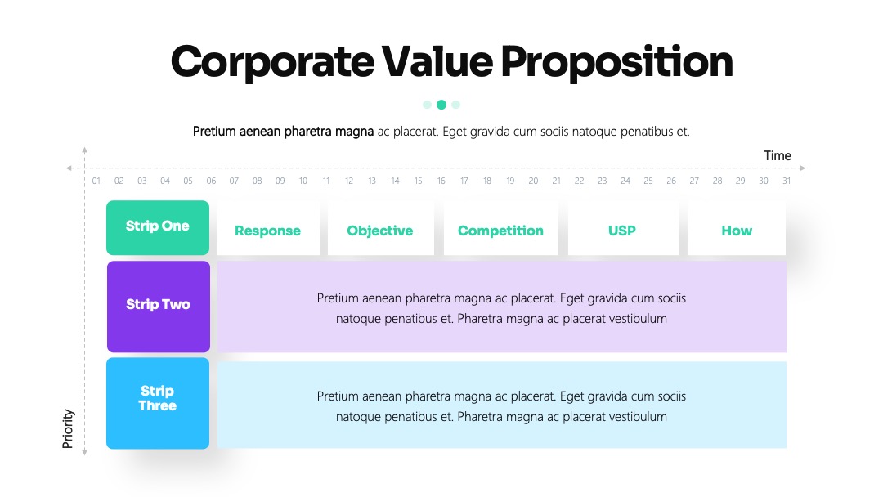Image resolution: width=883 pixels, height=497 pixels.
Task: Click the Response tab cell
Action: point(268,228)
